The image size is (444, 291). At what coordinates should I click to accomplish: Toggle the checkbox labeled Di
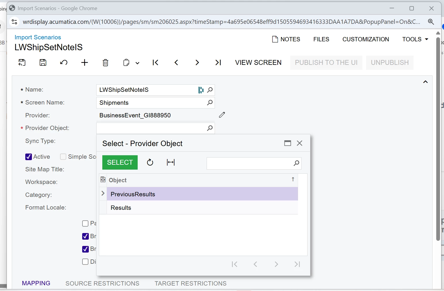click(85, 262)
